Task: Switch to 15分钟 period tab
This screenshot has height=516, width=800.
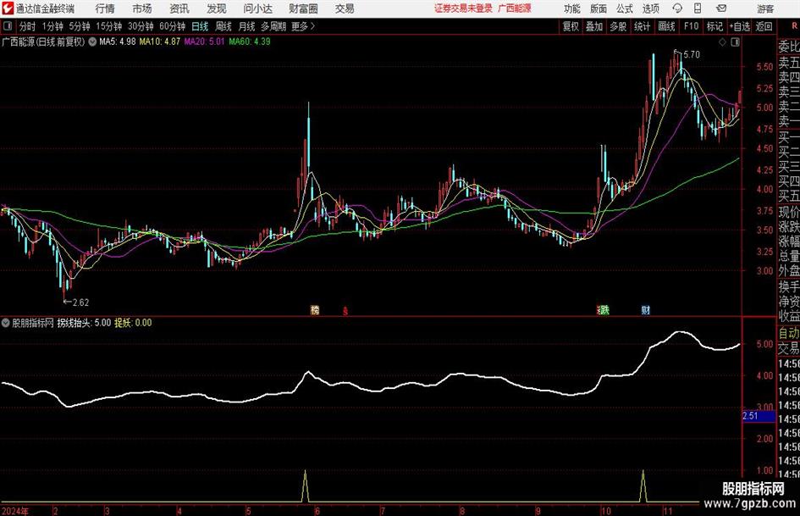Action: tap(109, 26)
